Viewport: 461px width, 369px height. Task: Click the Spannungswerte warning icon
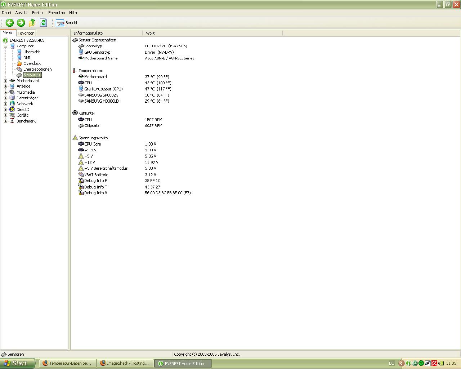[x=75, y=138]
